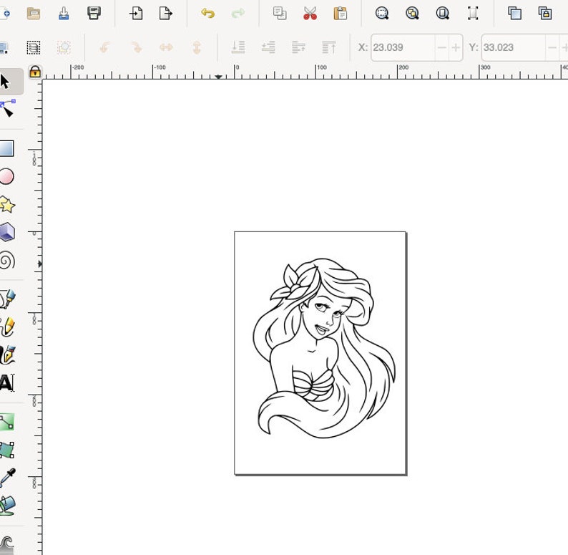Click the Export file icon

pyautogui.click(x=166, y=14)
